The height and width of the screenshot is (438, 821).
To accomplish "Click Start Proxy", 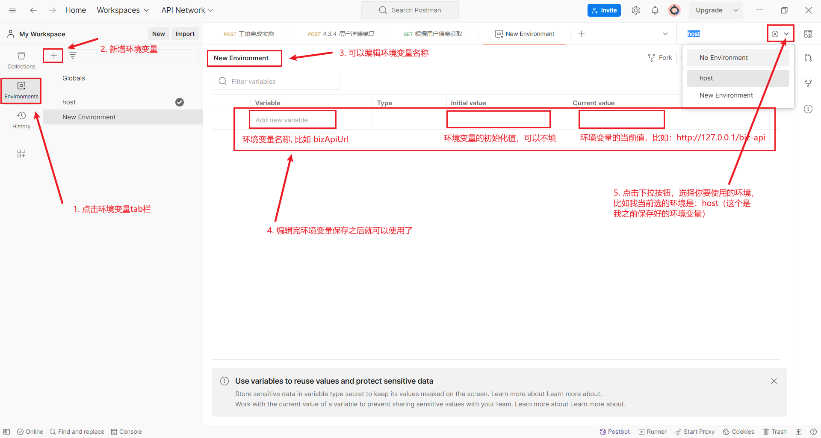I will click(x=695, y=432).
